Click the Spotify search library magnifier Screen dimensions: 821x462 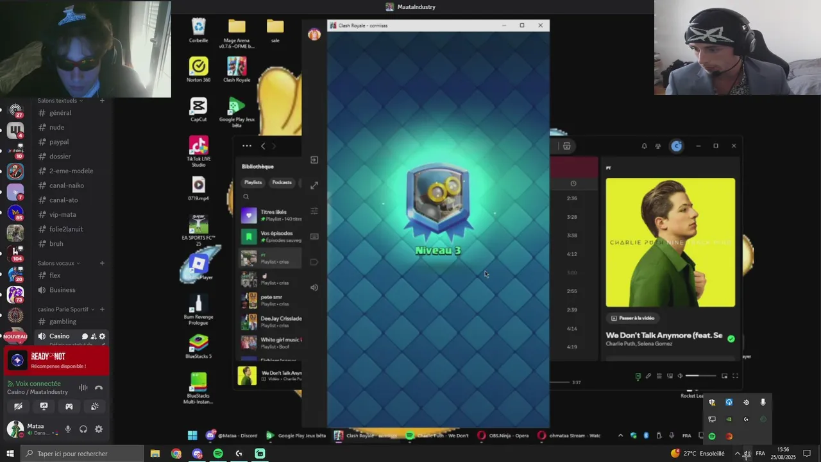pos(246,197)
